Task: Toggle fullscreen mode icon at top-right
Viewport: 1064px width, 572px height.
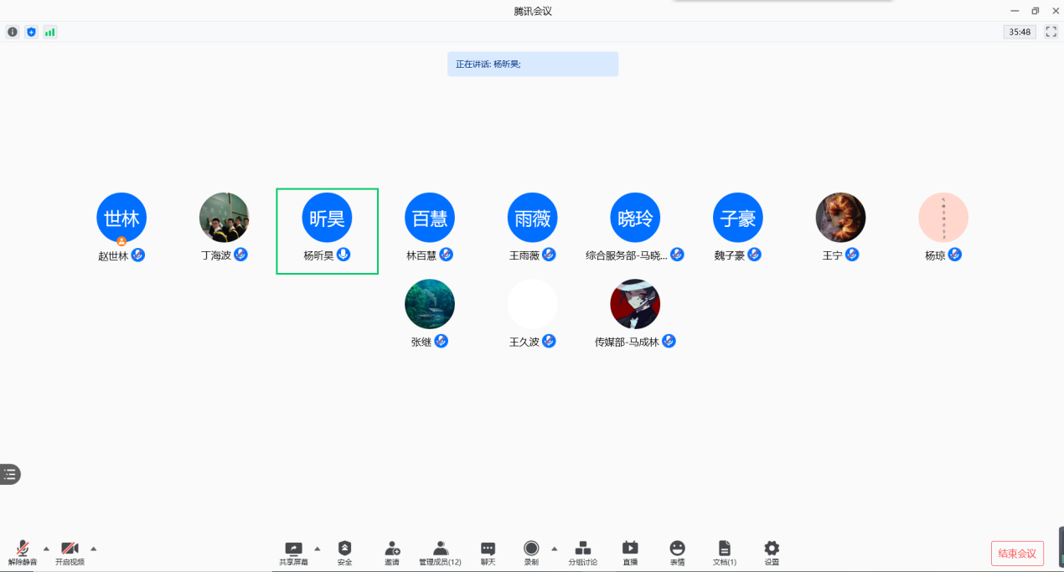Action: point(1051,32)
